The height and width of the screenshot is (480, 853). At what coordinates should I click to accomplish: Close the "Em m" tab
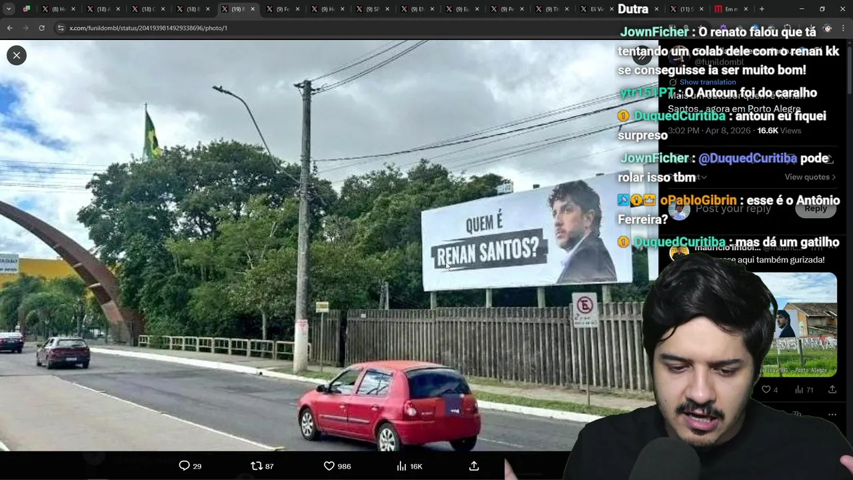(746, 9)
